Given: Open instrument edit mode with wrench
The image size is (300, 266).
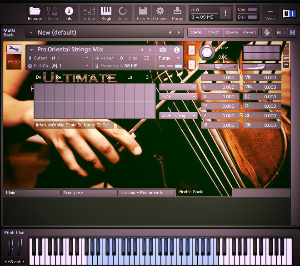Looking at the screenshot, I should click(x=14, y=49).
